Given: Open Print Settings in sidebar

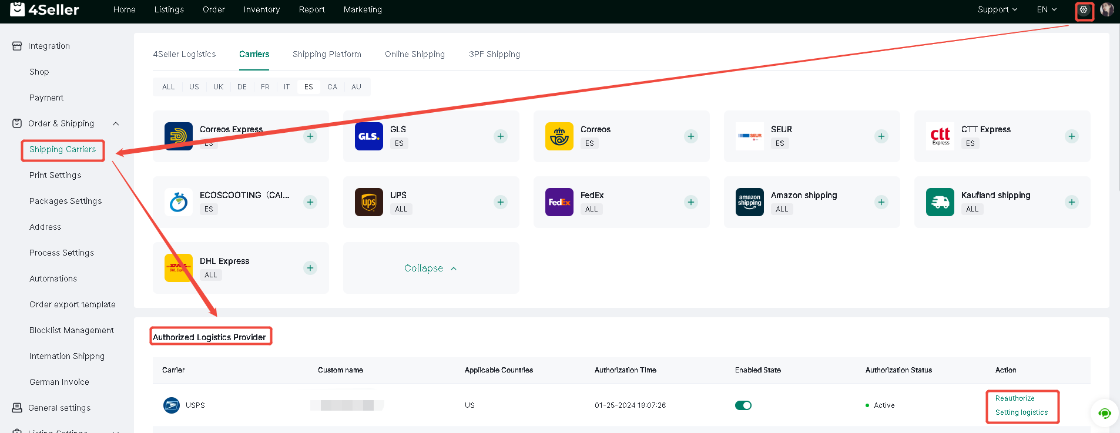Looking at the screenshot, I should pos(55,175).
